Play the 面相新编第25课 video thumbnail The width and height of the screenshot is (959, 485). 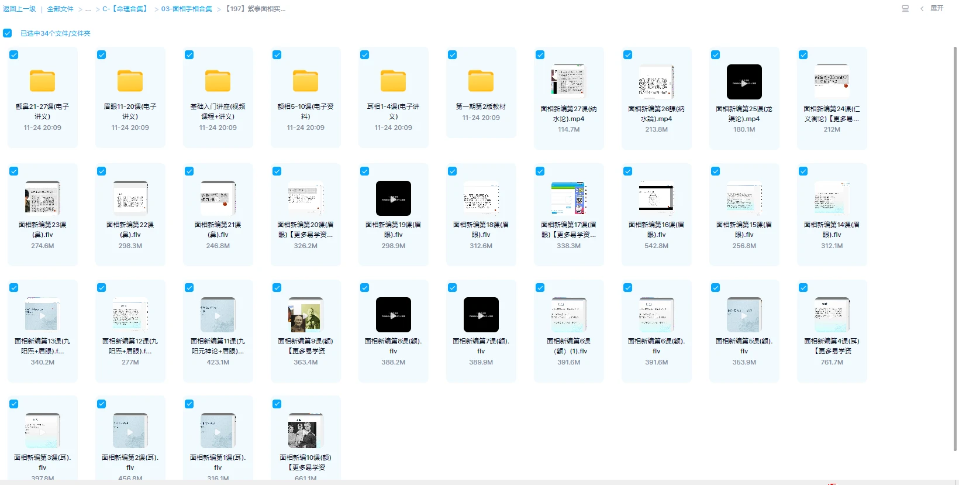pos(744,82)
